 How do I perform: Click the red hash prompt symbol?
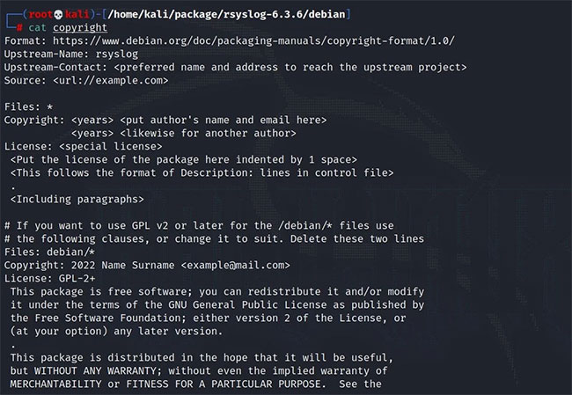[x=19, y=28]
